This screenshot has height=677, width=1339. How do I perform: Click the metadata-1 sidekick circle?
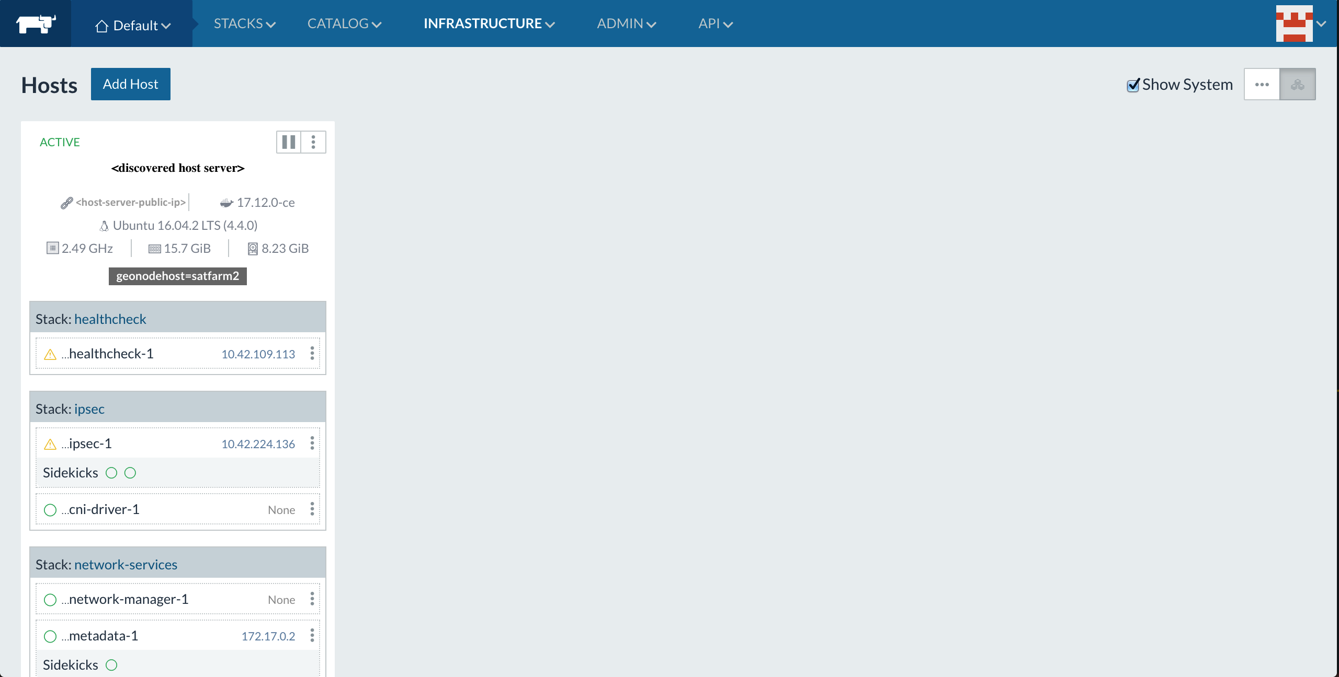click(x=111, y=665)
